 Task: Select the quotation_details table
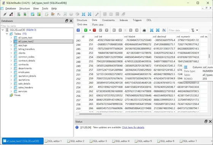(x=27, y=76)
